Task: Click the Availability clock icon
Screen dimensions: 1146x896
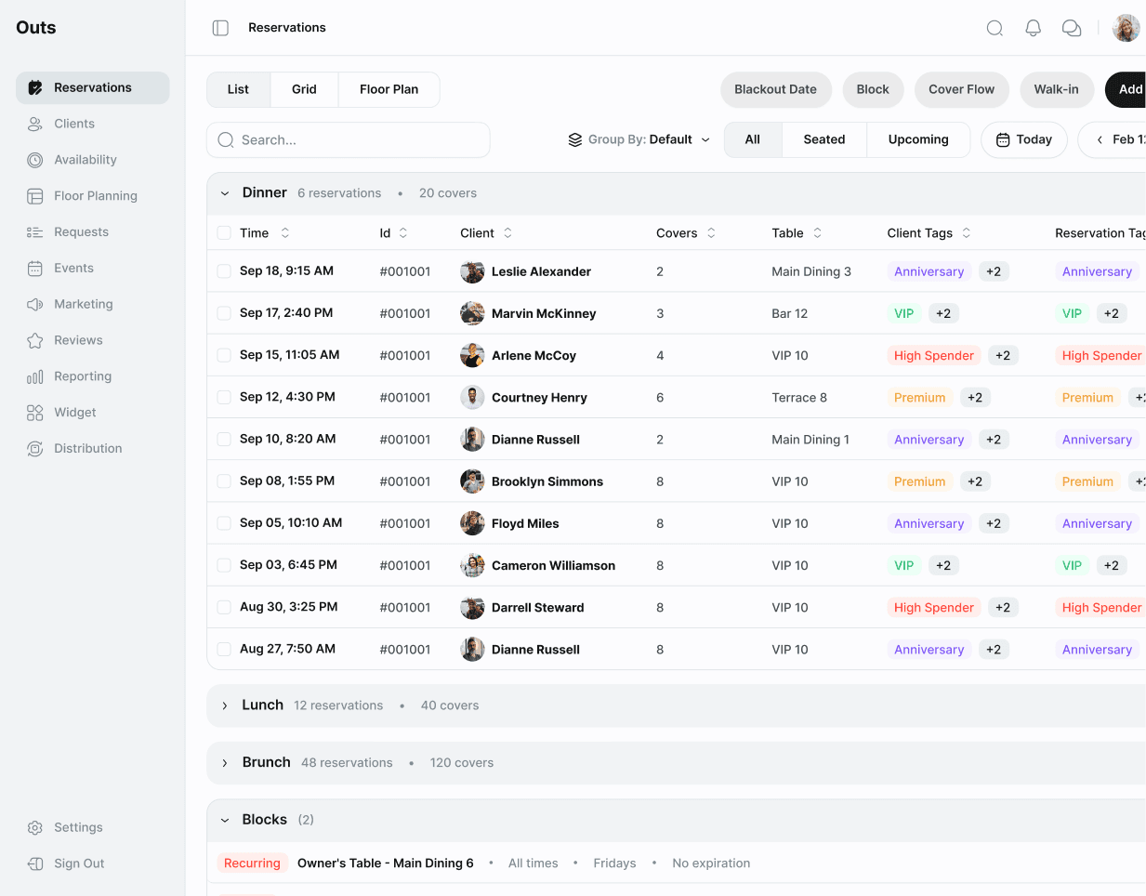Action: tap(35, 160)
